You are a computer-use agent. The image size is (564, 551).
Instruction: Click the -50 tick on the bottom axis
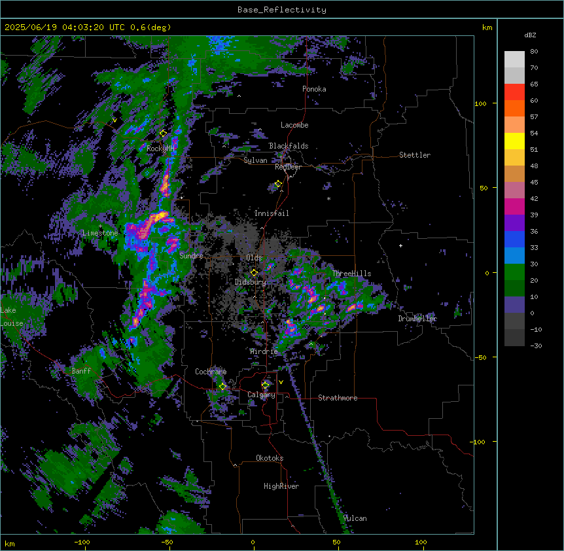pyautogui.click(x=167, y=542)
